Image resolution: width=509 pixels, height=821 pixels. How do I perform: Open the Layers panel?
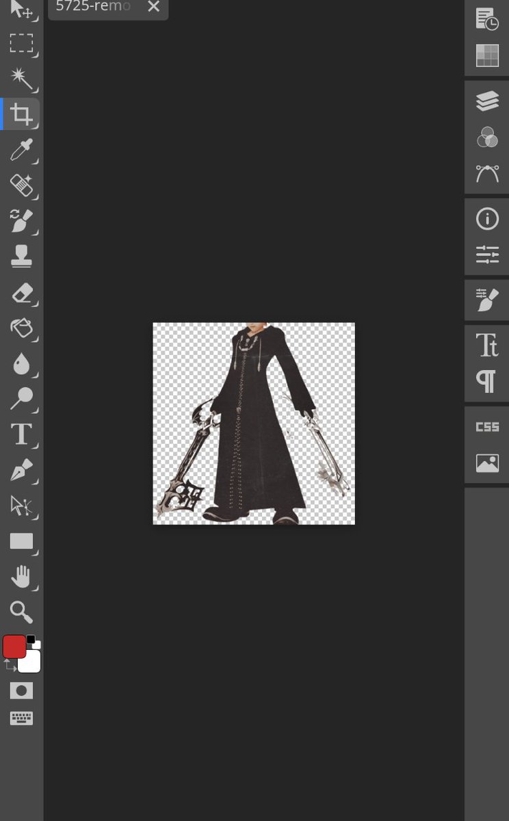(487, 101)
